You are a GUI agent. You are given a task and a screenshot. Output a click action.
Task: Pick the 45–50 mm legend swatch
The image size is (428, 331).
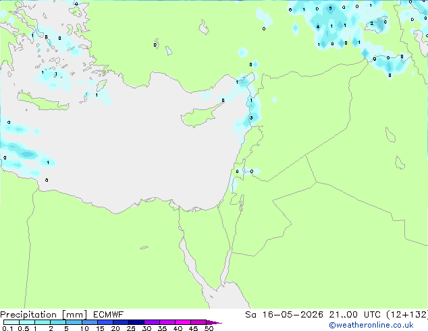coord(198,322)
